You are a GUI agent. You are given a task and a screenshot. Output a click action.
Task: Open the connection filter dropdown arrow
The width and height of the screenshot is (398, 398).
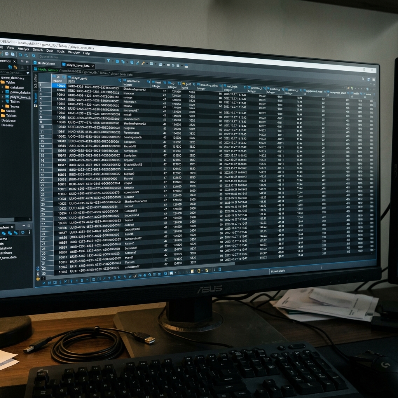click(x=28, y=73)
